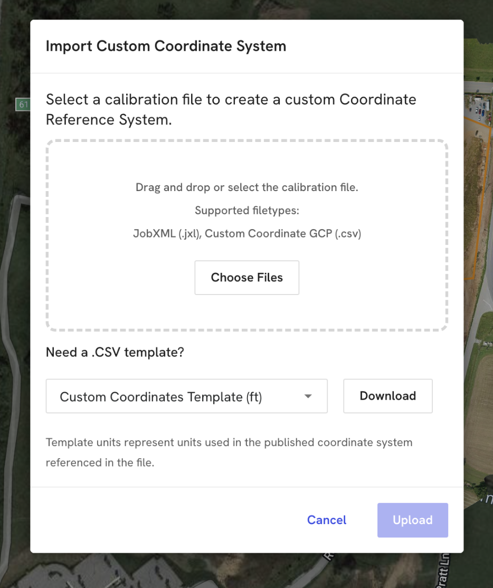Select the route 61 highway marker on the map
The width and height of the screenshot is (493, 588).
23,105
